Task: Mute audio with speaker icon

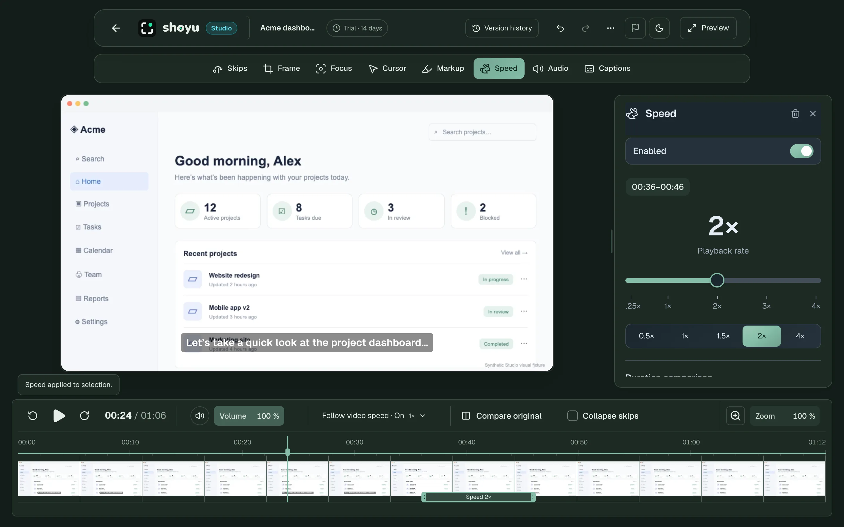Action: pyautogui.click(x=200, y=415)
